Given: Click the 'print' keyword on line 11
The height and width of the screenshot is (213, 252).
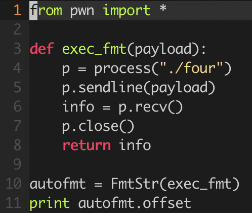Looking at the screenshot, I should (50, 203).
